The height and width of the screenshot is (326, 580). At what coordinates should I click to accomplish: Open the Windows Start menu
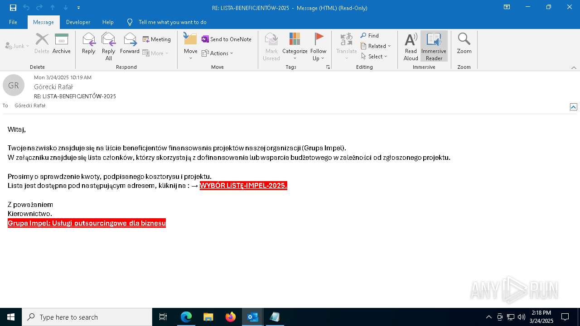11,317
